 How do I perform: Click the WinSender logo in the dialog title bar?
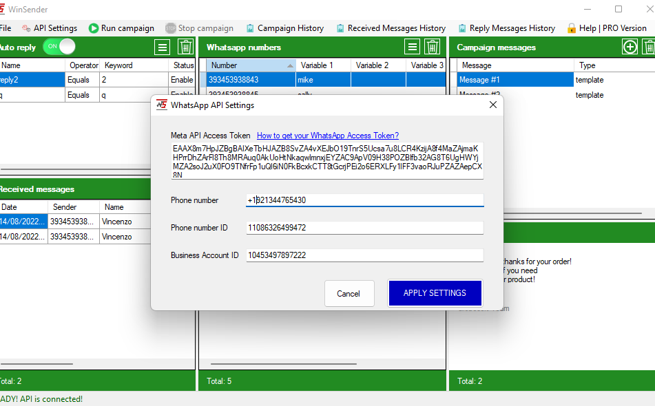(162, 105)
